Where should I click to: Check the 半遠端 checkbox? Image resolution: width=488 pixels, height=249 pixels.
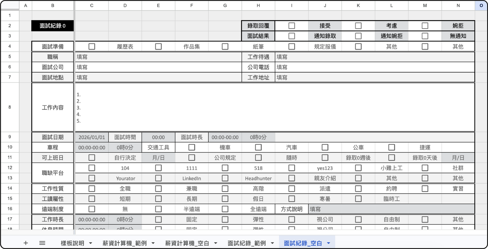coord(158,209)
